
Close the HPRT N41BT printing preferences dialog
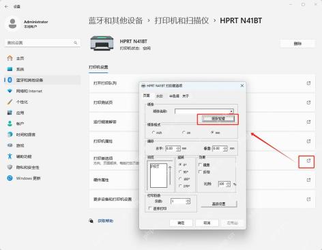coord(242,85)
